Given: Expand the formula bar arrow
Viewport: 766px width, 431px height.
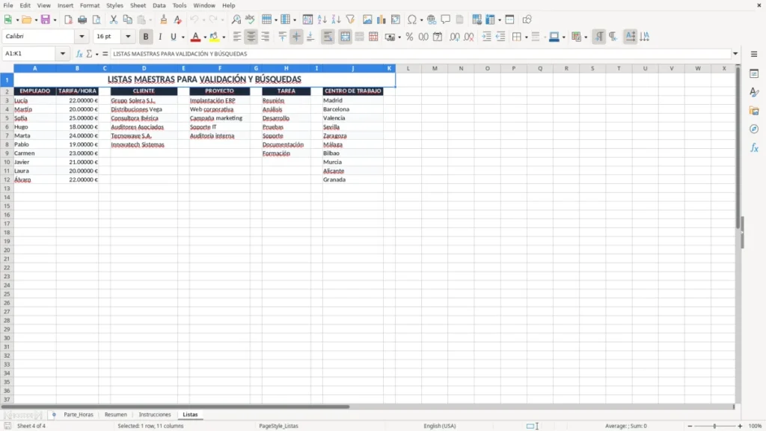Looking at the screenshot, I should pos(735,54).
